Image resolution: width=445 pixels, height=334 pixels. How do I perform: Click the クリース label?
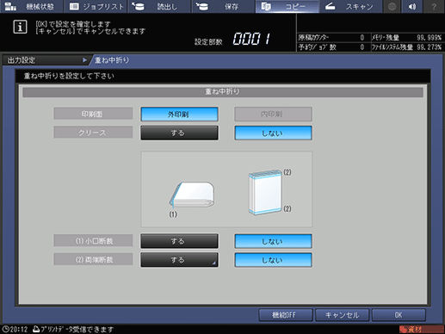click(93, 133)
